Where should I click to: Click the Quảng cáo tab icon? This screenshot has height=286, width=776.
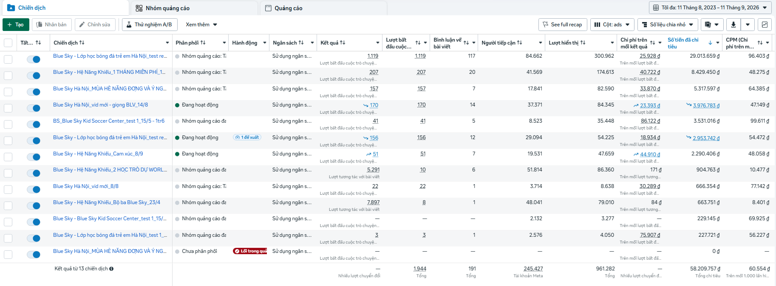tap(268, 8)
